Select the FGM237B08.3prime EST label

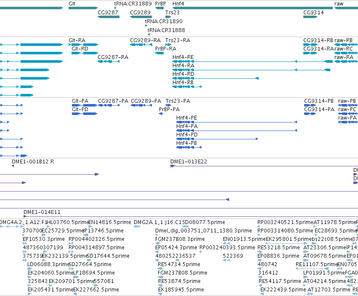[x=180, y=239]
